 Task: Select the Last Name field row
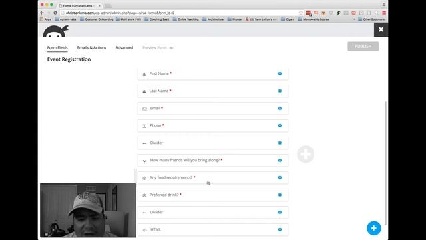[213, 91]
